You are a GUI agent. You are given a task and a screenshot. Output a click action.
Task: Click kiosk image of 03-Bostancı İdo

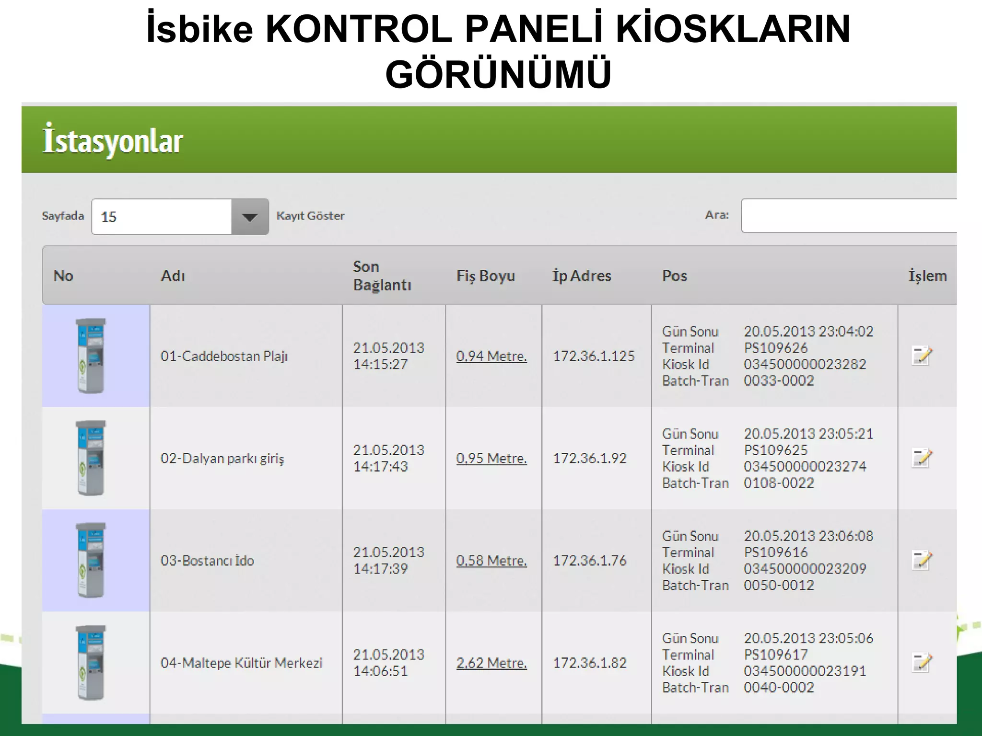pyautogui.click(x=91, y=560)
